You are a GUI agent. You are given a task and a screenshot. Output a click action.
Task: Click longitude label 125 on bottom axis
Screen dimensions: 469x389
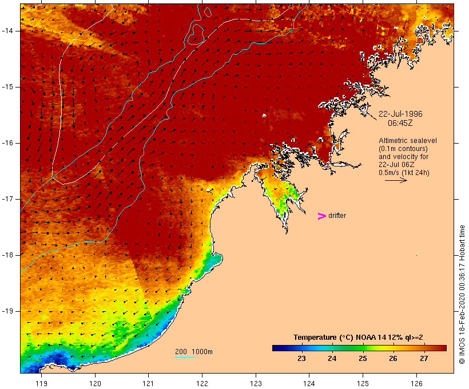click(x=363, y=383)
